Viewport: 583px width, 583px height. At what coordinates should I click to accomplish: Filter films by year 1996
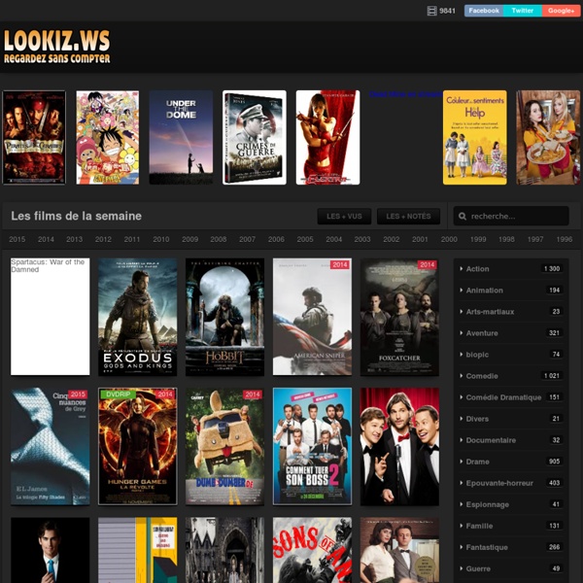pyautogui.click(x=565, y=239)
